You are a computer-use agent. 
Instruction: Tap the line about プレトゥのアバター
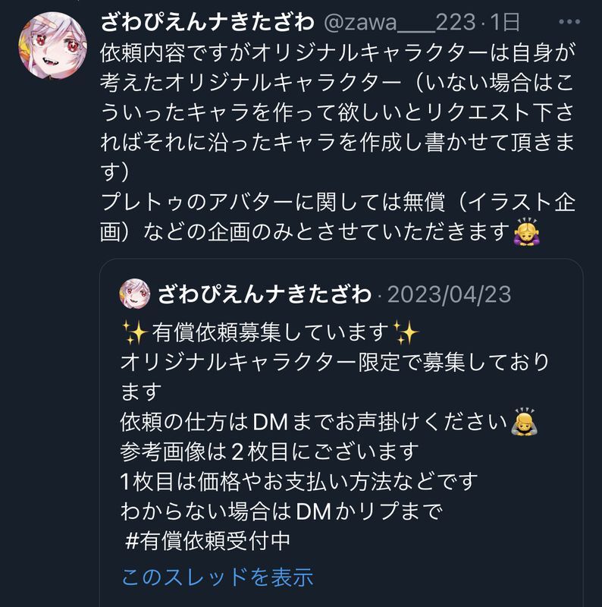337,202
